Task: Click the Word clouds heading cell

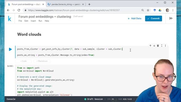Action: [29, 34]
